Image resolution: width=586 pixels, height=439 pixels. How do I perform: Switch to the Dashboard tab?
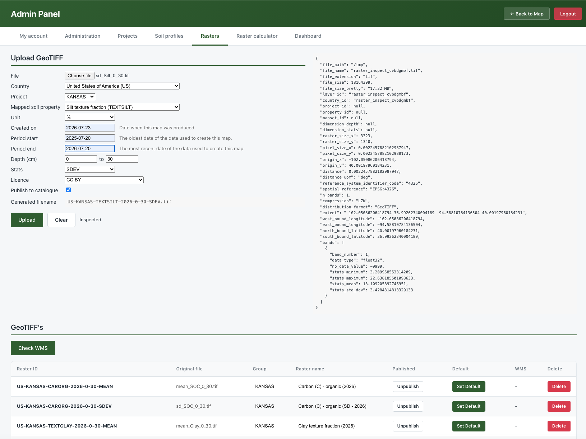click(x=308, y=36)
